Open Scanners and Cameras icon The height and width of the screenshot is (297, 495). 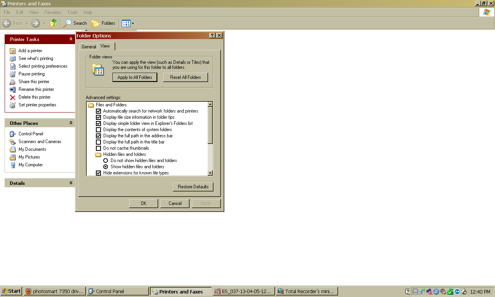pos(13,142)
